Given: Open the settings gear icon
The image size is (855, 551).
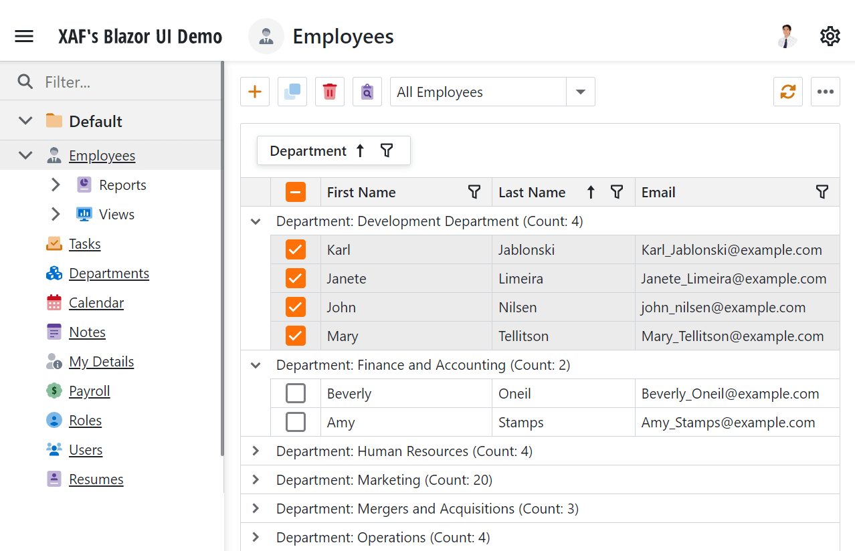Looking at the screenshot, I should [x=830, y=36].
